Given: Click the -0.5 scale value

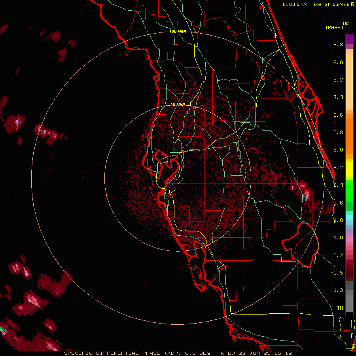Looking at the screenshot, I should tap(337, 273).
